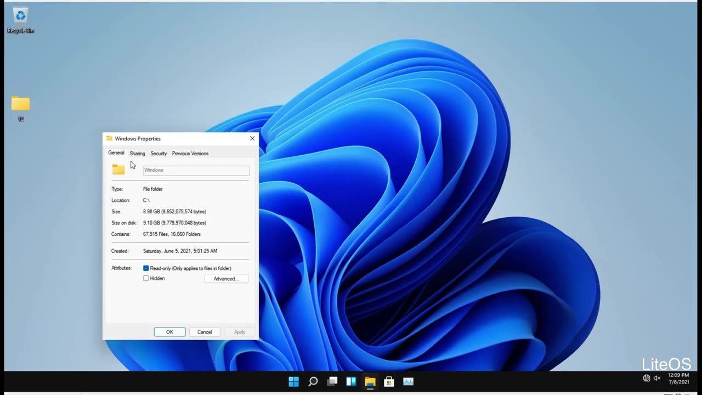The height and width of the screenshot is (395, 702).
Task: Click the muted volume tray icon
Action: [657, 378]
